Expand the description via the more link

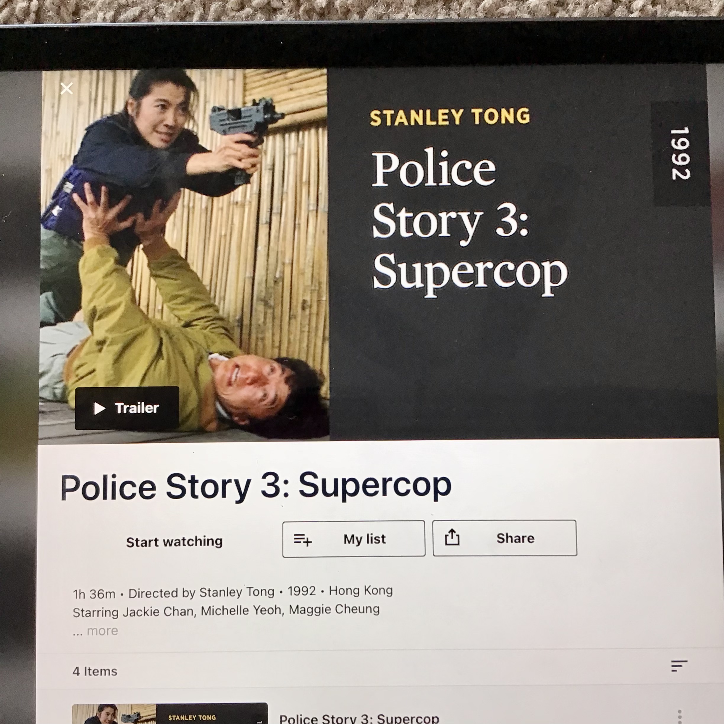(102, 631)
